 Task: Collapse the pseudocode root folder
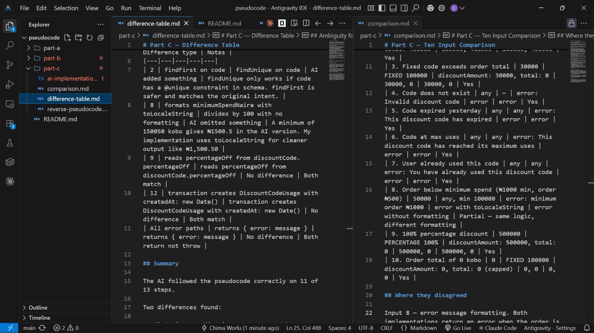click(x=41, y=38)
